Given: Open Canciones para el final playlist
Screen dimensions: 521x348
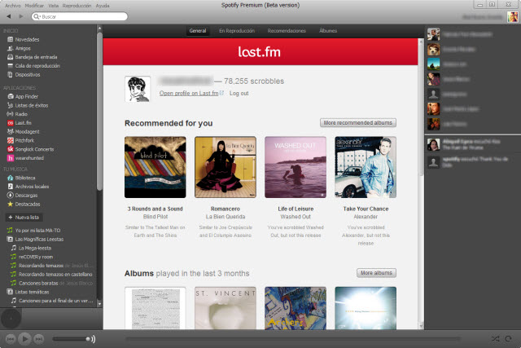Looking at the screenshot, I should click(x=55, y=301).
